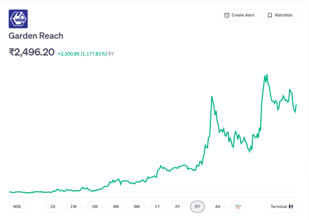Switch chart to 1W range

pyautogui.click(x=74, y=207)
